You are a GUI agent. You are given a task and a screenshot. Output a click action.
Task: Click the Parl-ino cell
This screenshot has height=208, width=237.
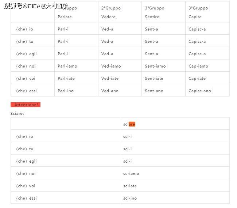(65, 91)
